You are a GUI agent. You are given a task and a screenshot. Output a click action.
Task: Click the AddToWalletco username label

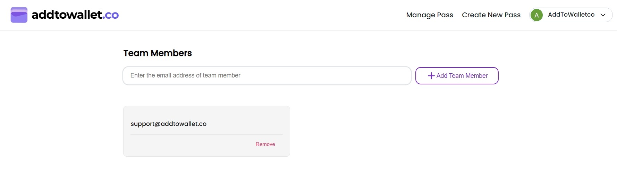click(571, 15)
